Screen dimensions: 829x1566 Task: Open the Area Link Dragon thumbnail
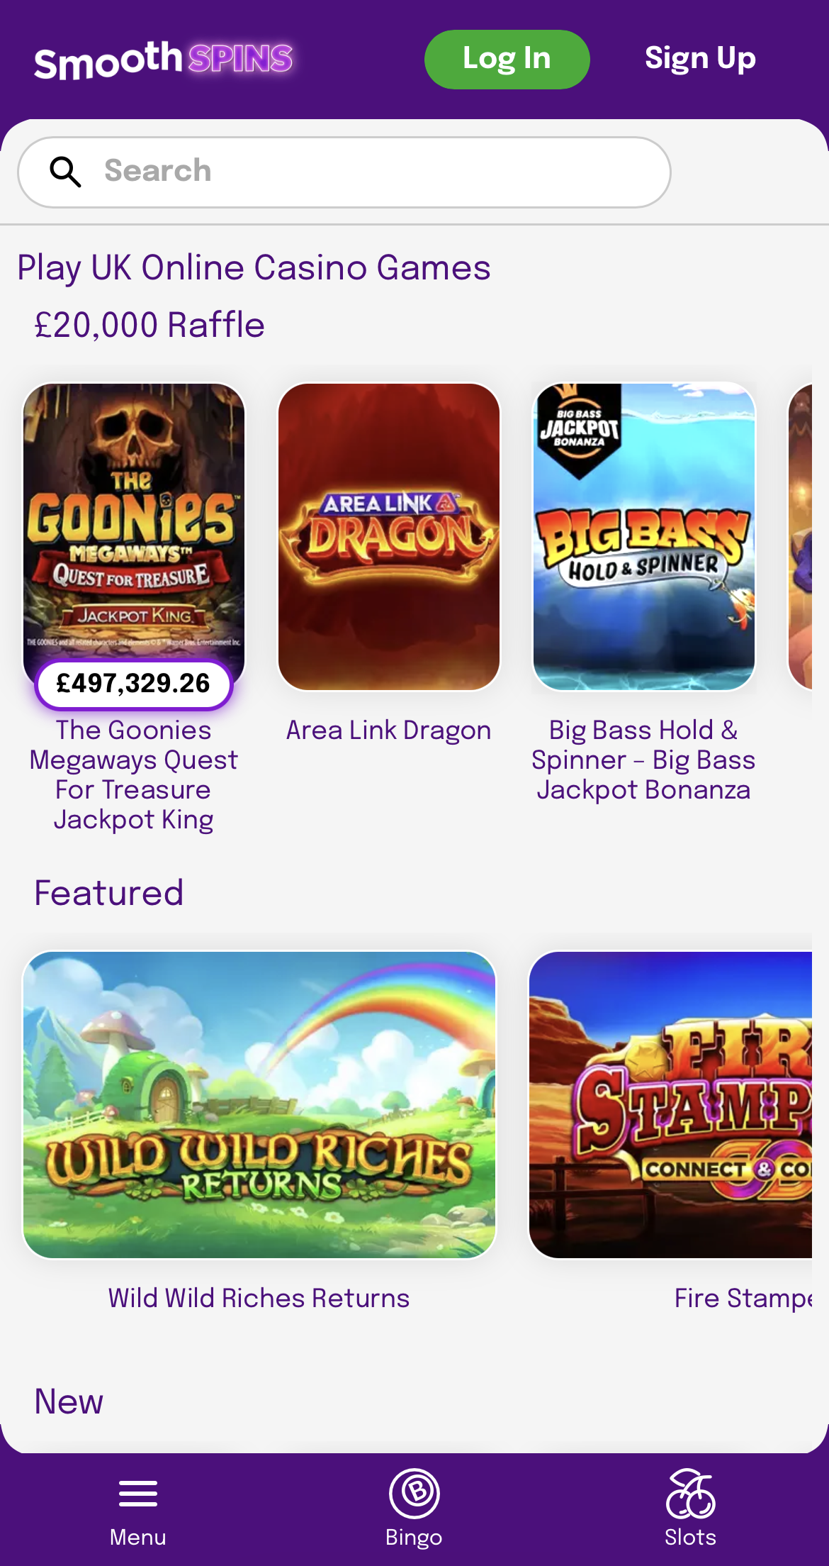[389, 537]
